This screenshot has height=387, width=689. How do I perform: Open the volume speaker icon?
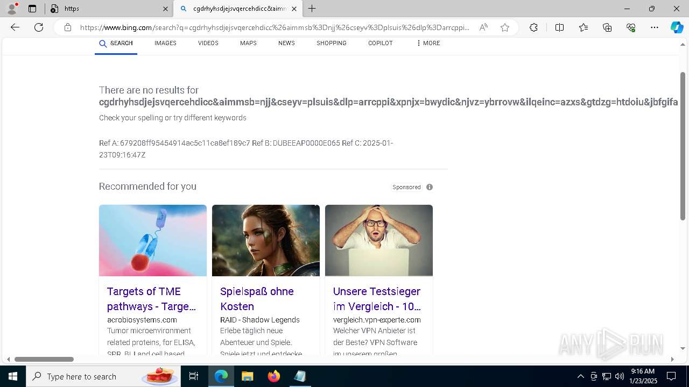619,376
